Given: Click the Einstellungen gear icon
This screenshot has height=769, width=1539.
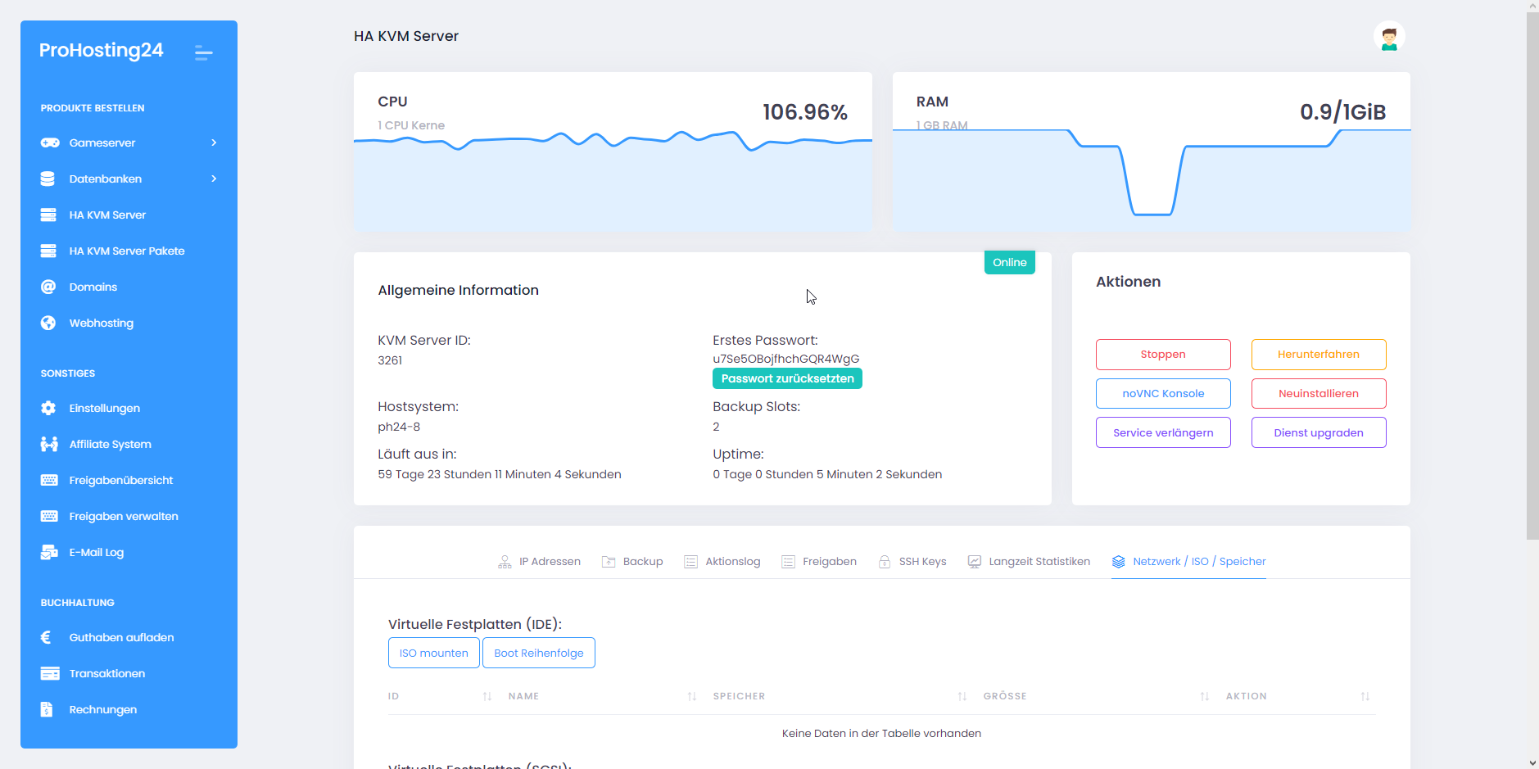Looking at the screenshot, I should 48,408.
